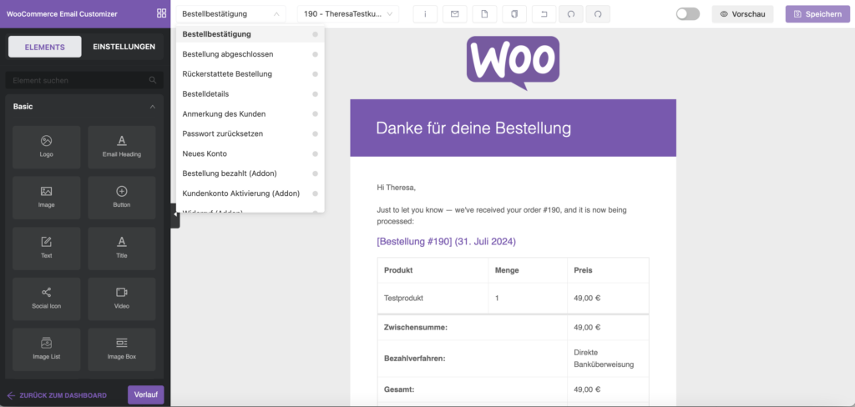Screen dimensions: 855x407
Task: Click the search magnifier icon
Action: coord(153,80)
